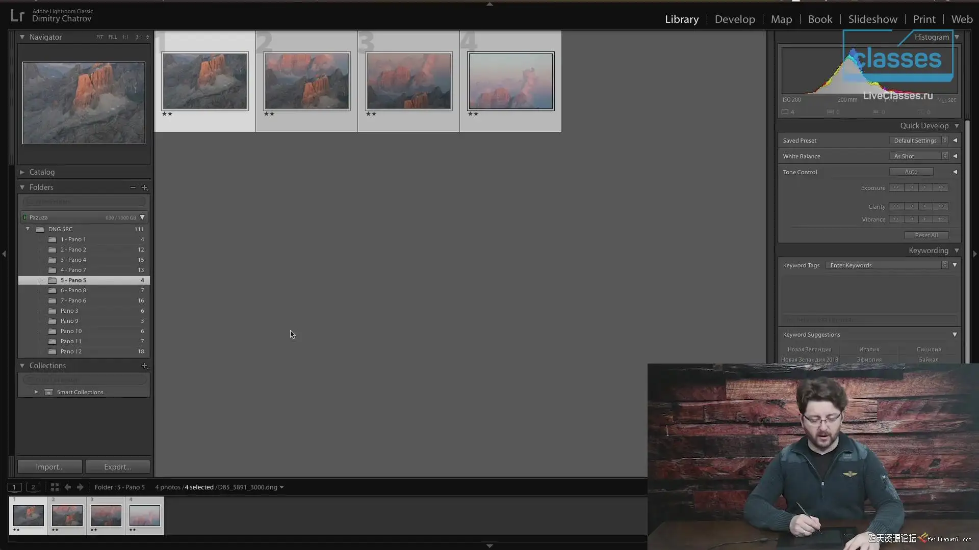Image resolution: width=979 pixels, height=550 pixels.
Task: Expand the Smart Collections set
Action: point(36,392)
